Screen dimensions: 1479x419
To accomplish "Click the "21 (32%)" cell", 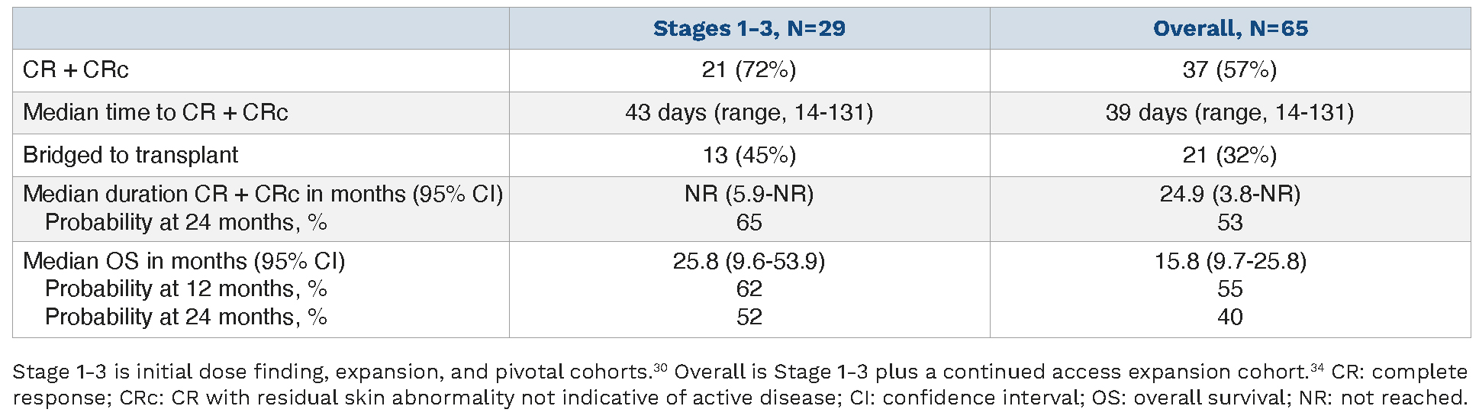I will [1229, 156].
